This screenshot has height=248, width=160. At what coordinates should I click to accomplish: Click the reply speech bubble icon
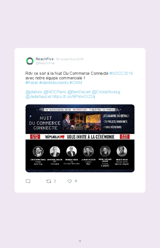click(28, 181)
